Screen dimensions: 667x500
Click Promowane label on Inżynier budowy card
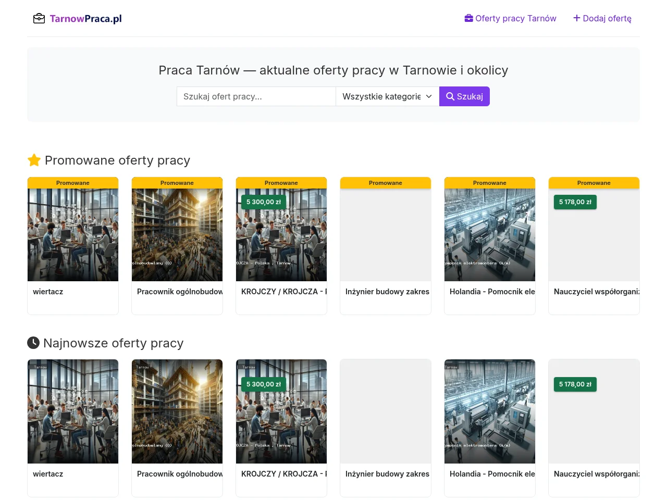click(x=386, y=183)
